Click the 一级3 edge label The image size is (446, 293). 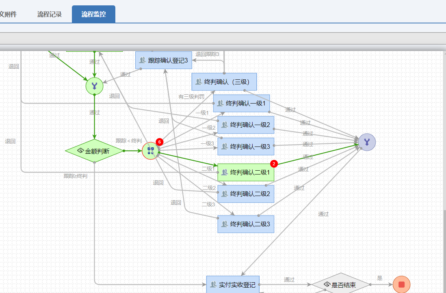click(207, 143)
